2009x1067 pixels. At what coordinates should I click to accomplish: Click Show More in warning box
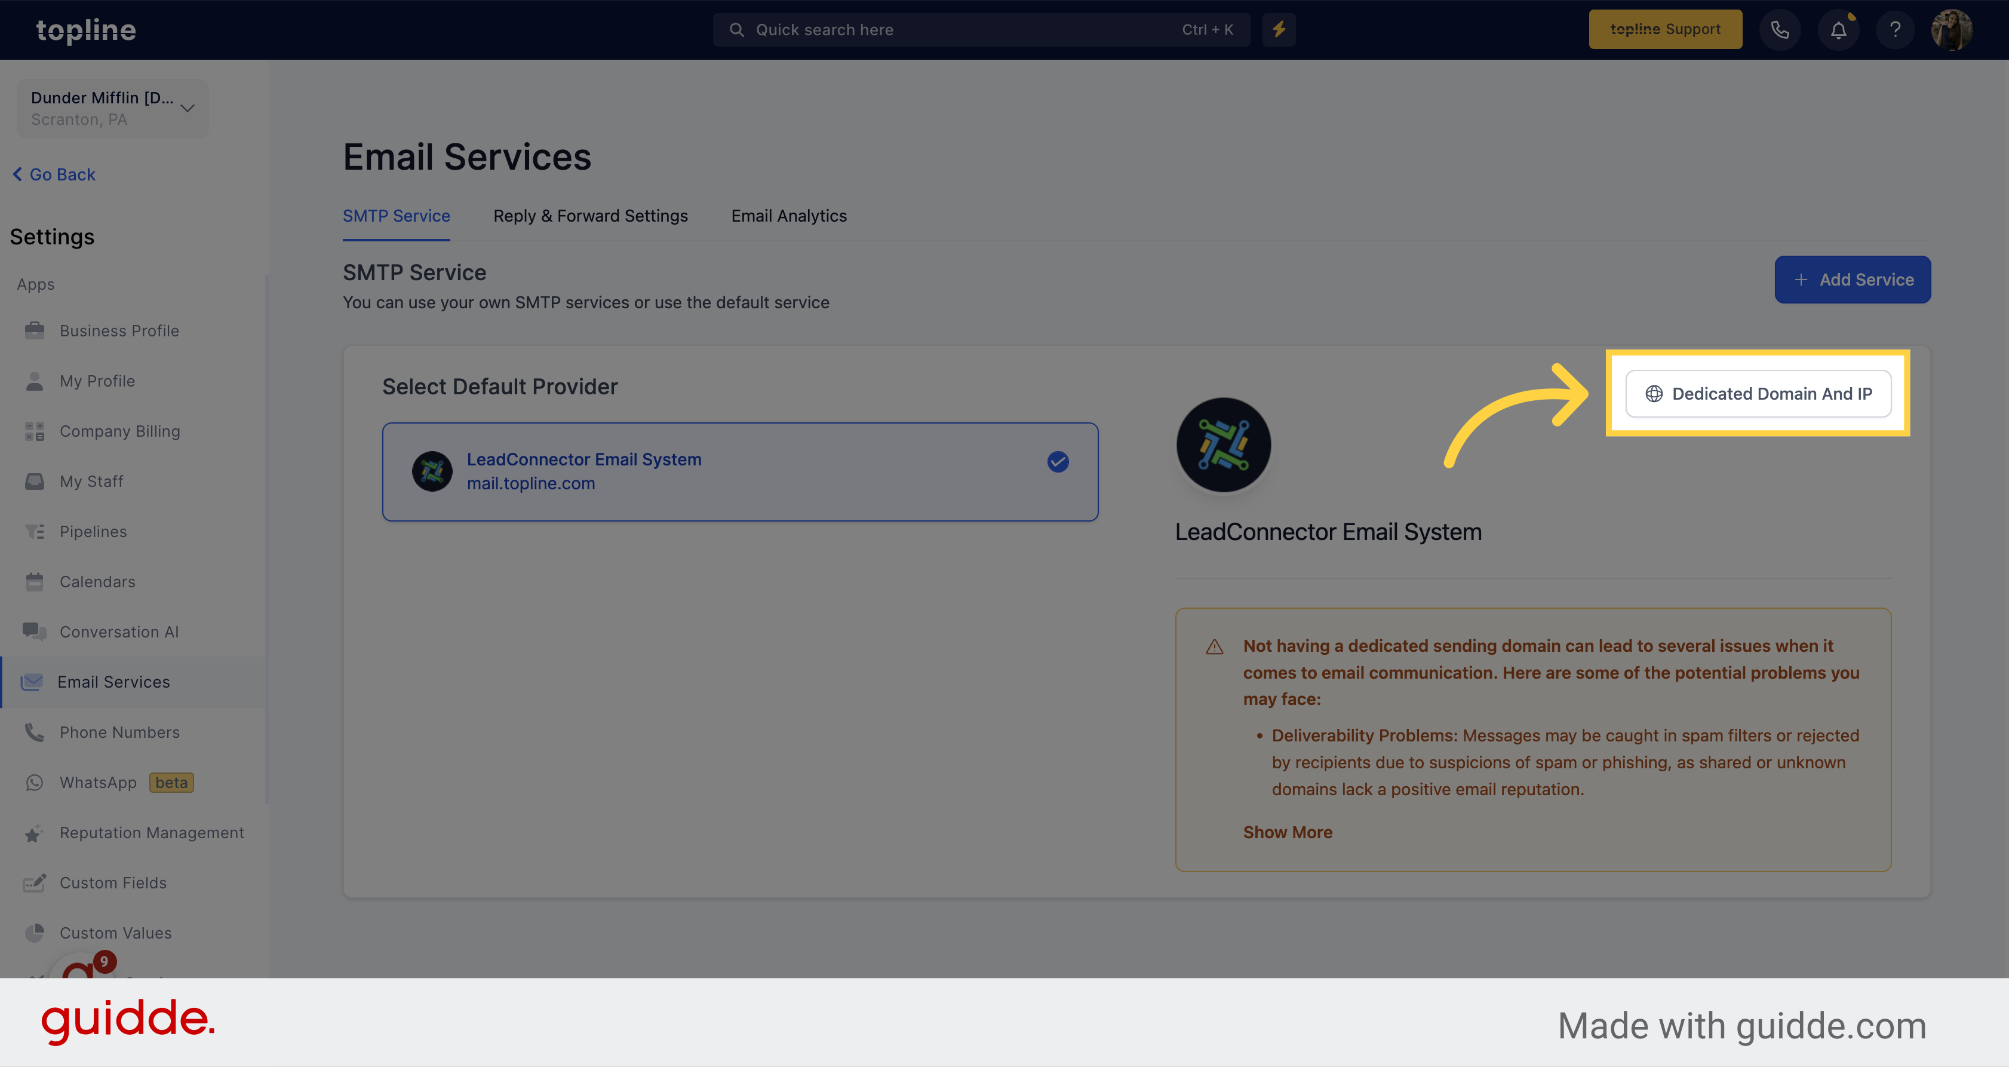click(x=1288, y=832)
